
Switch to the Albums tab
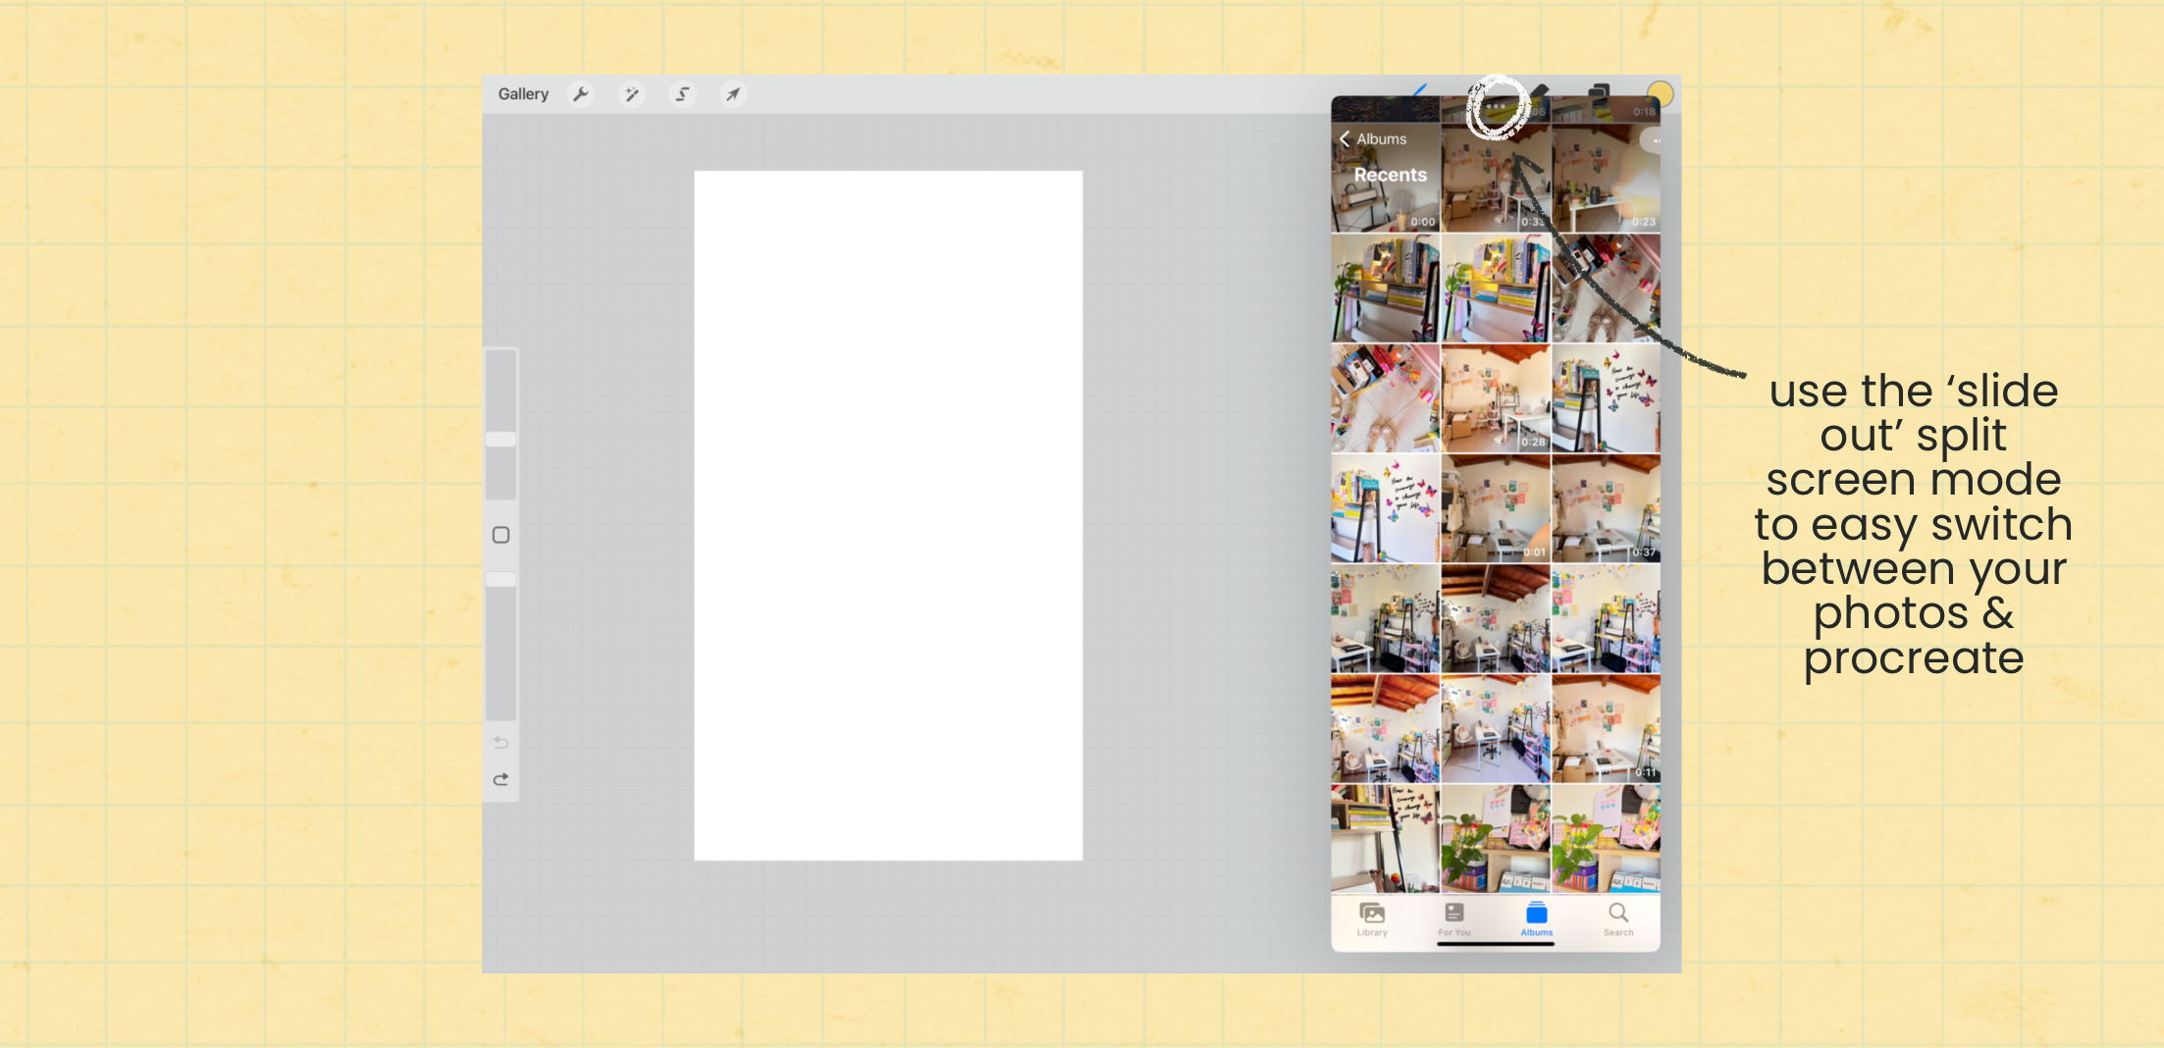coord(1536,919)
